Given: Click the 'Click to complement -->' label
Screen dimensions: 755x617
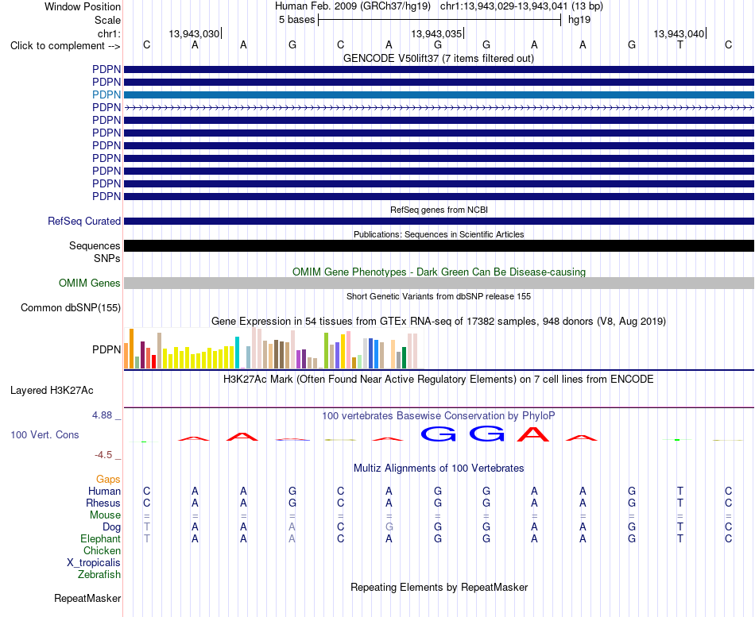Looking at the screenshot, I should (x=65, y=46).
